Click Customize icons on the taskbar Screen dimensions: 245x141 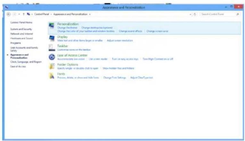74,50
